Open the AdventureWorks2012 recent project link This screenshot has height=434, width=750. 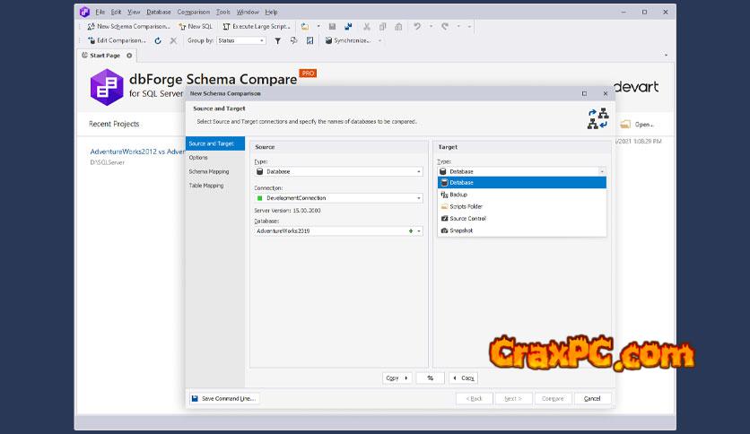click(x=138, y=152)
